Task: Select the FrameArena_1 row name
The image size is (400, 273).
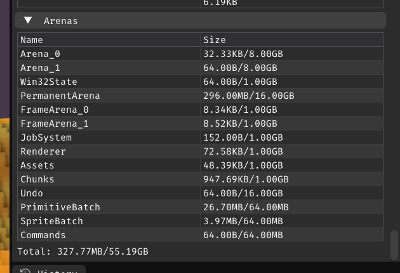Action: tap(55, 124)
